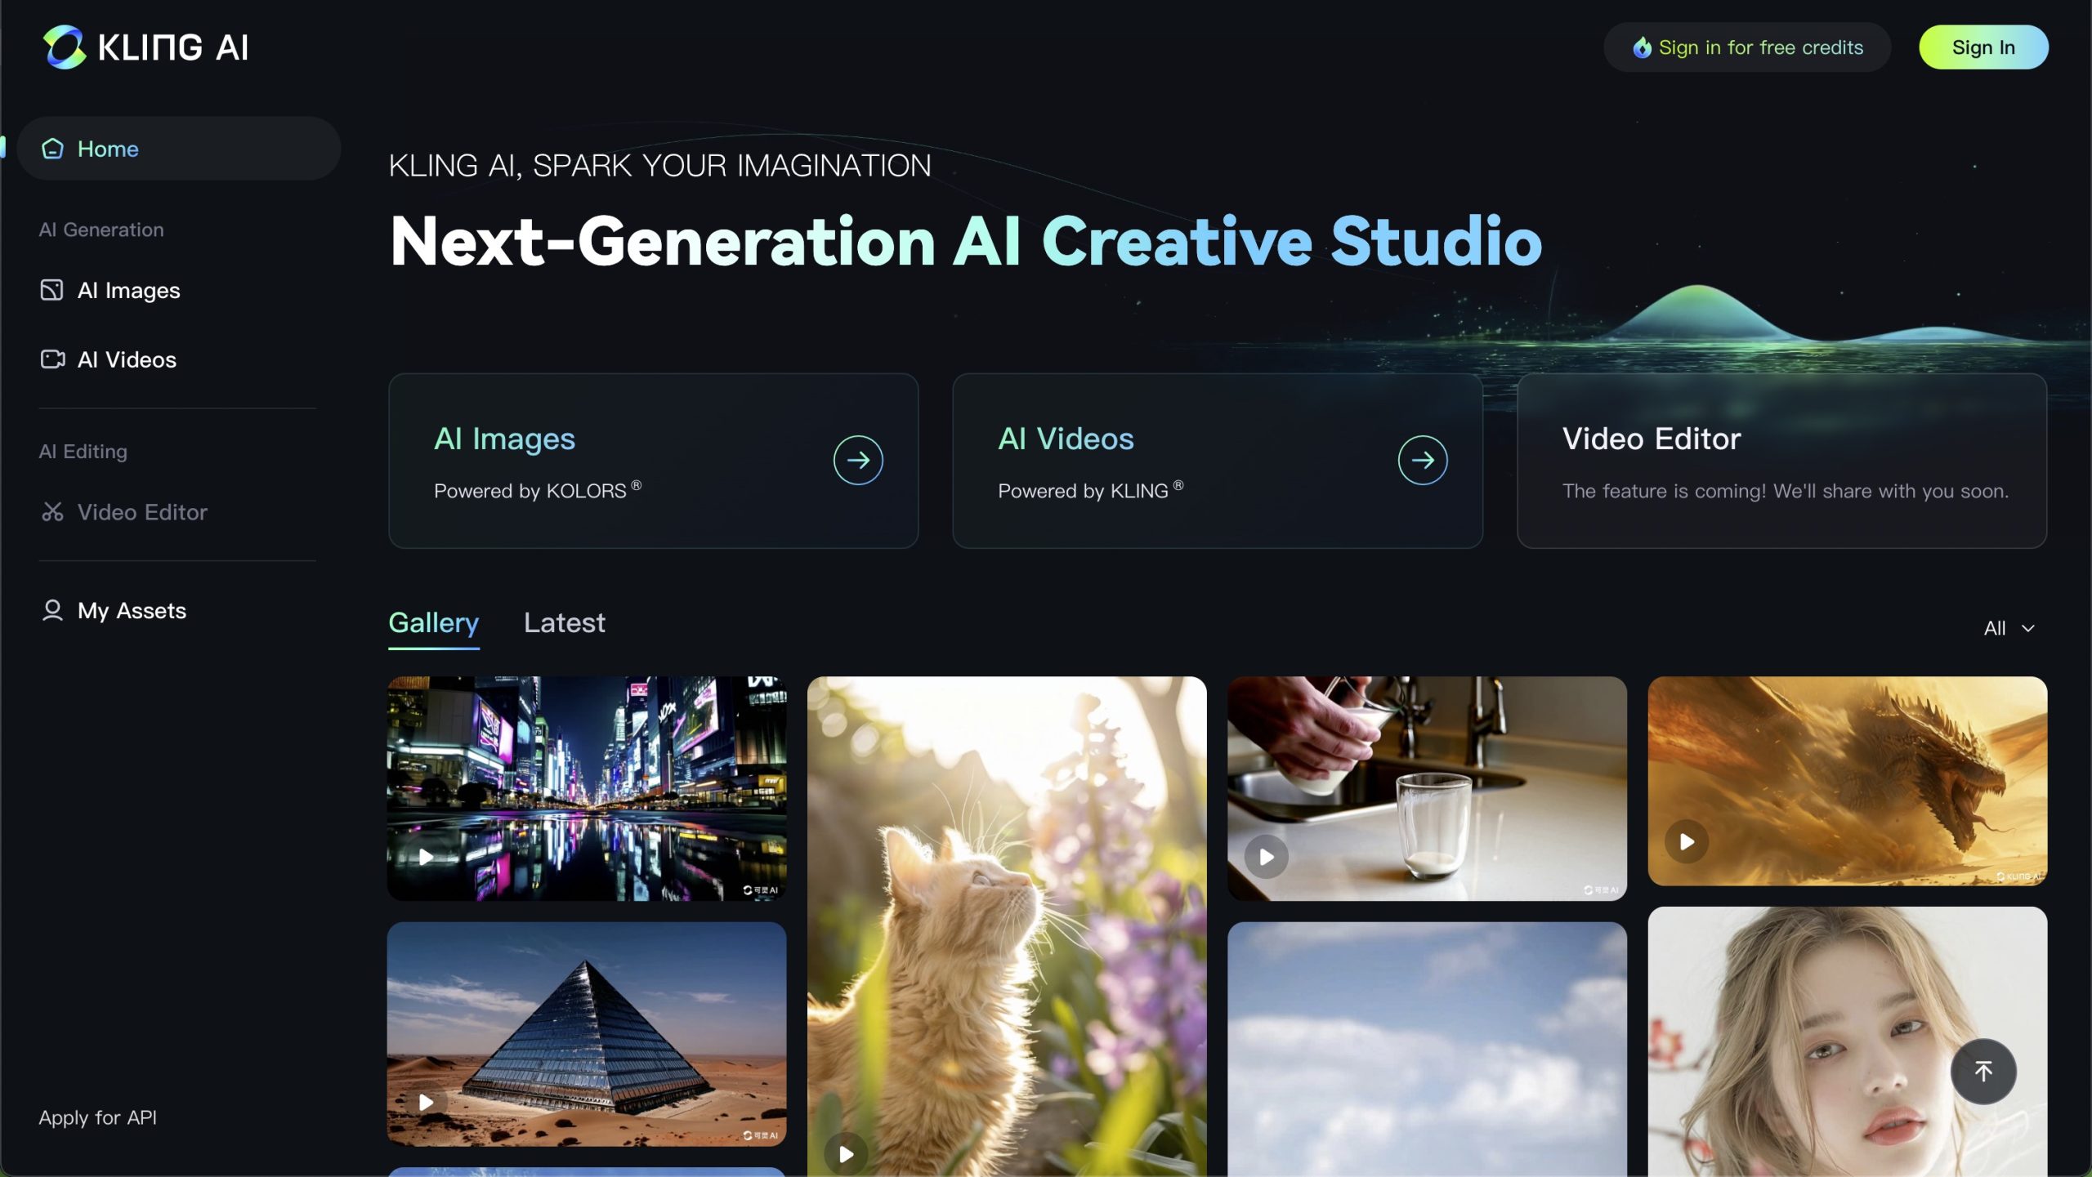Expand All dropdown filter menu
2092x1177 pixels.
(2009, 627)
